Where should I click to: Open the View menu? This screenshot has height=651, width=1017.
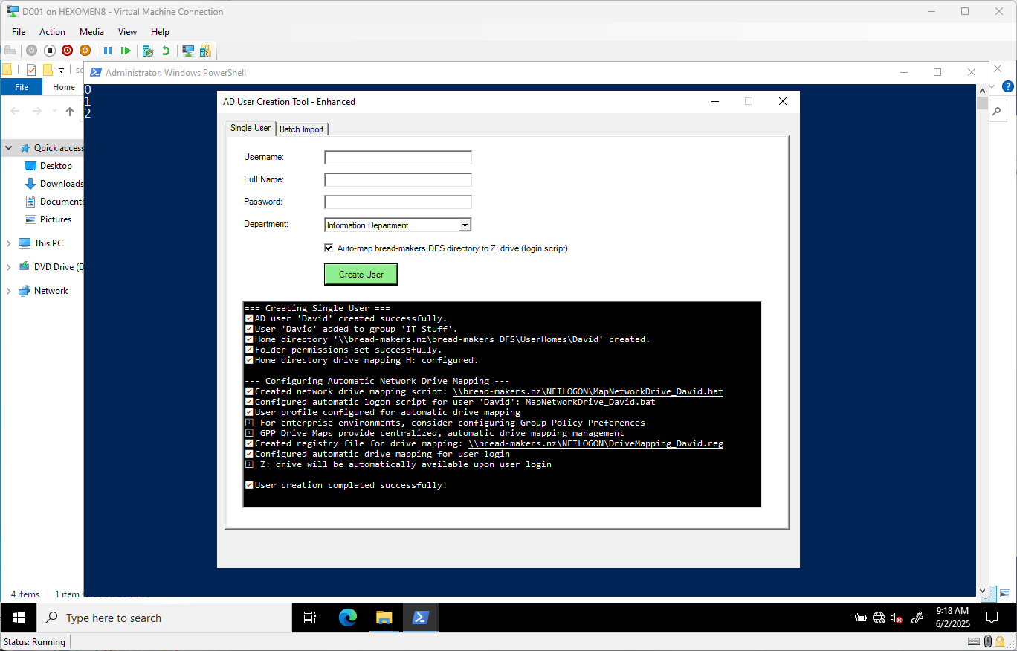(x=128, y=32)
